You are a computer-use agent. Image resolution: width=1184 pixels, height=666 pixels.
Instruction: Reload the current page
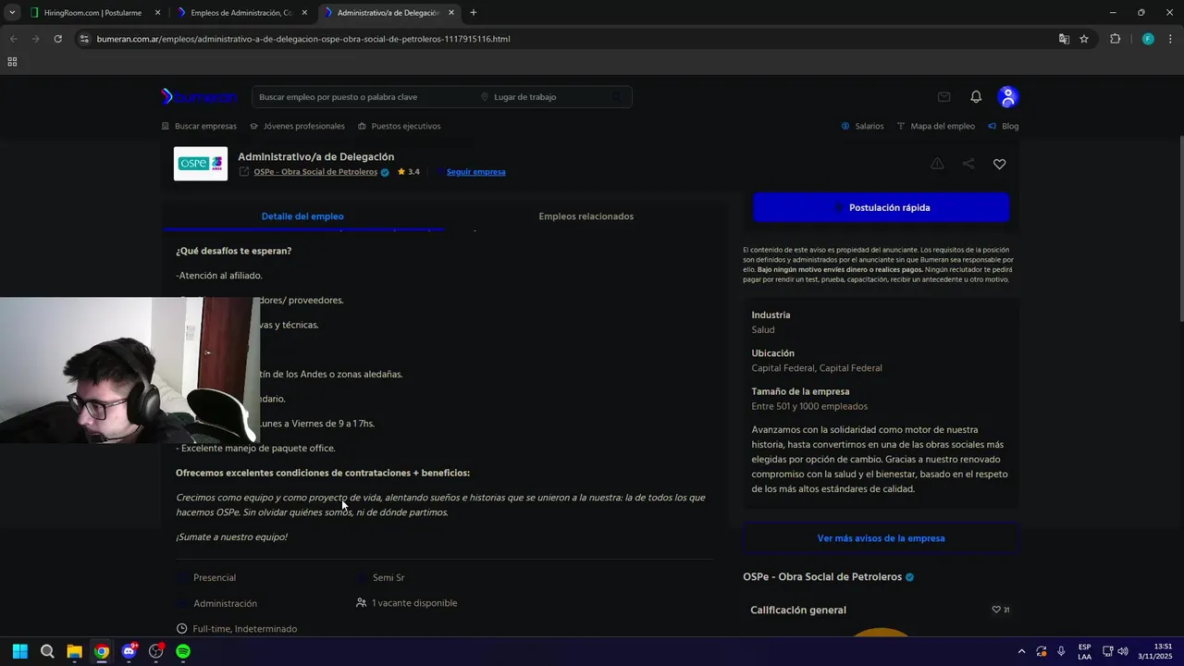point(57,39)
